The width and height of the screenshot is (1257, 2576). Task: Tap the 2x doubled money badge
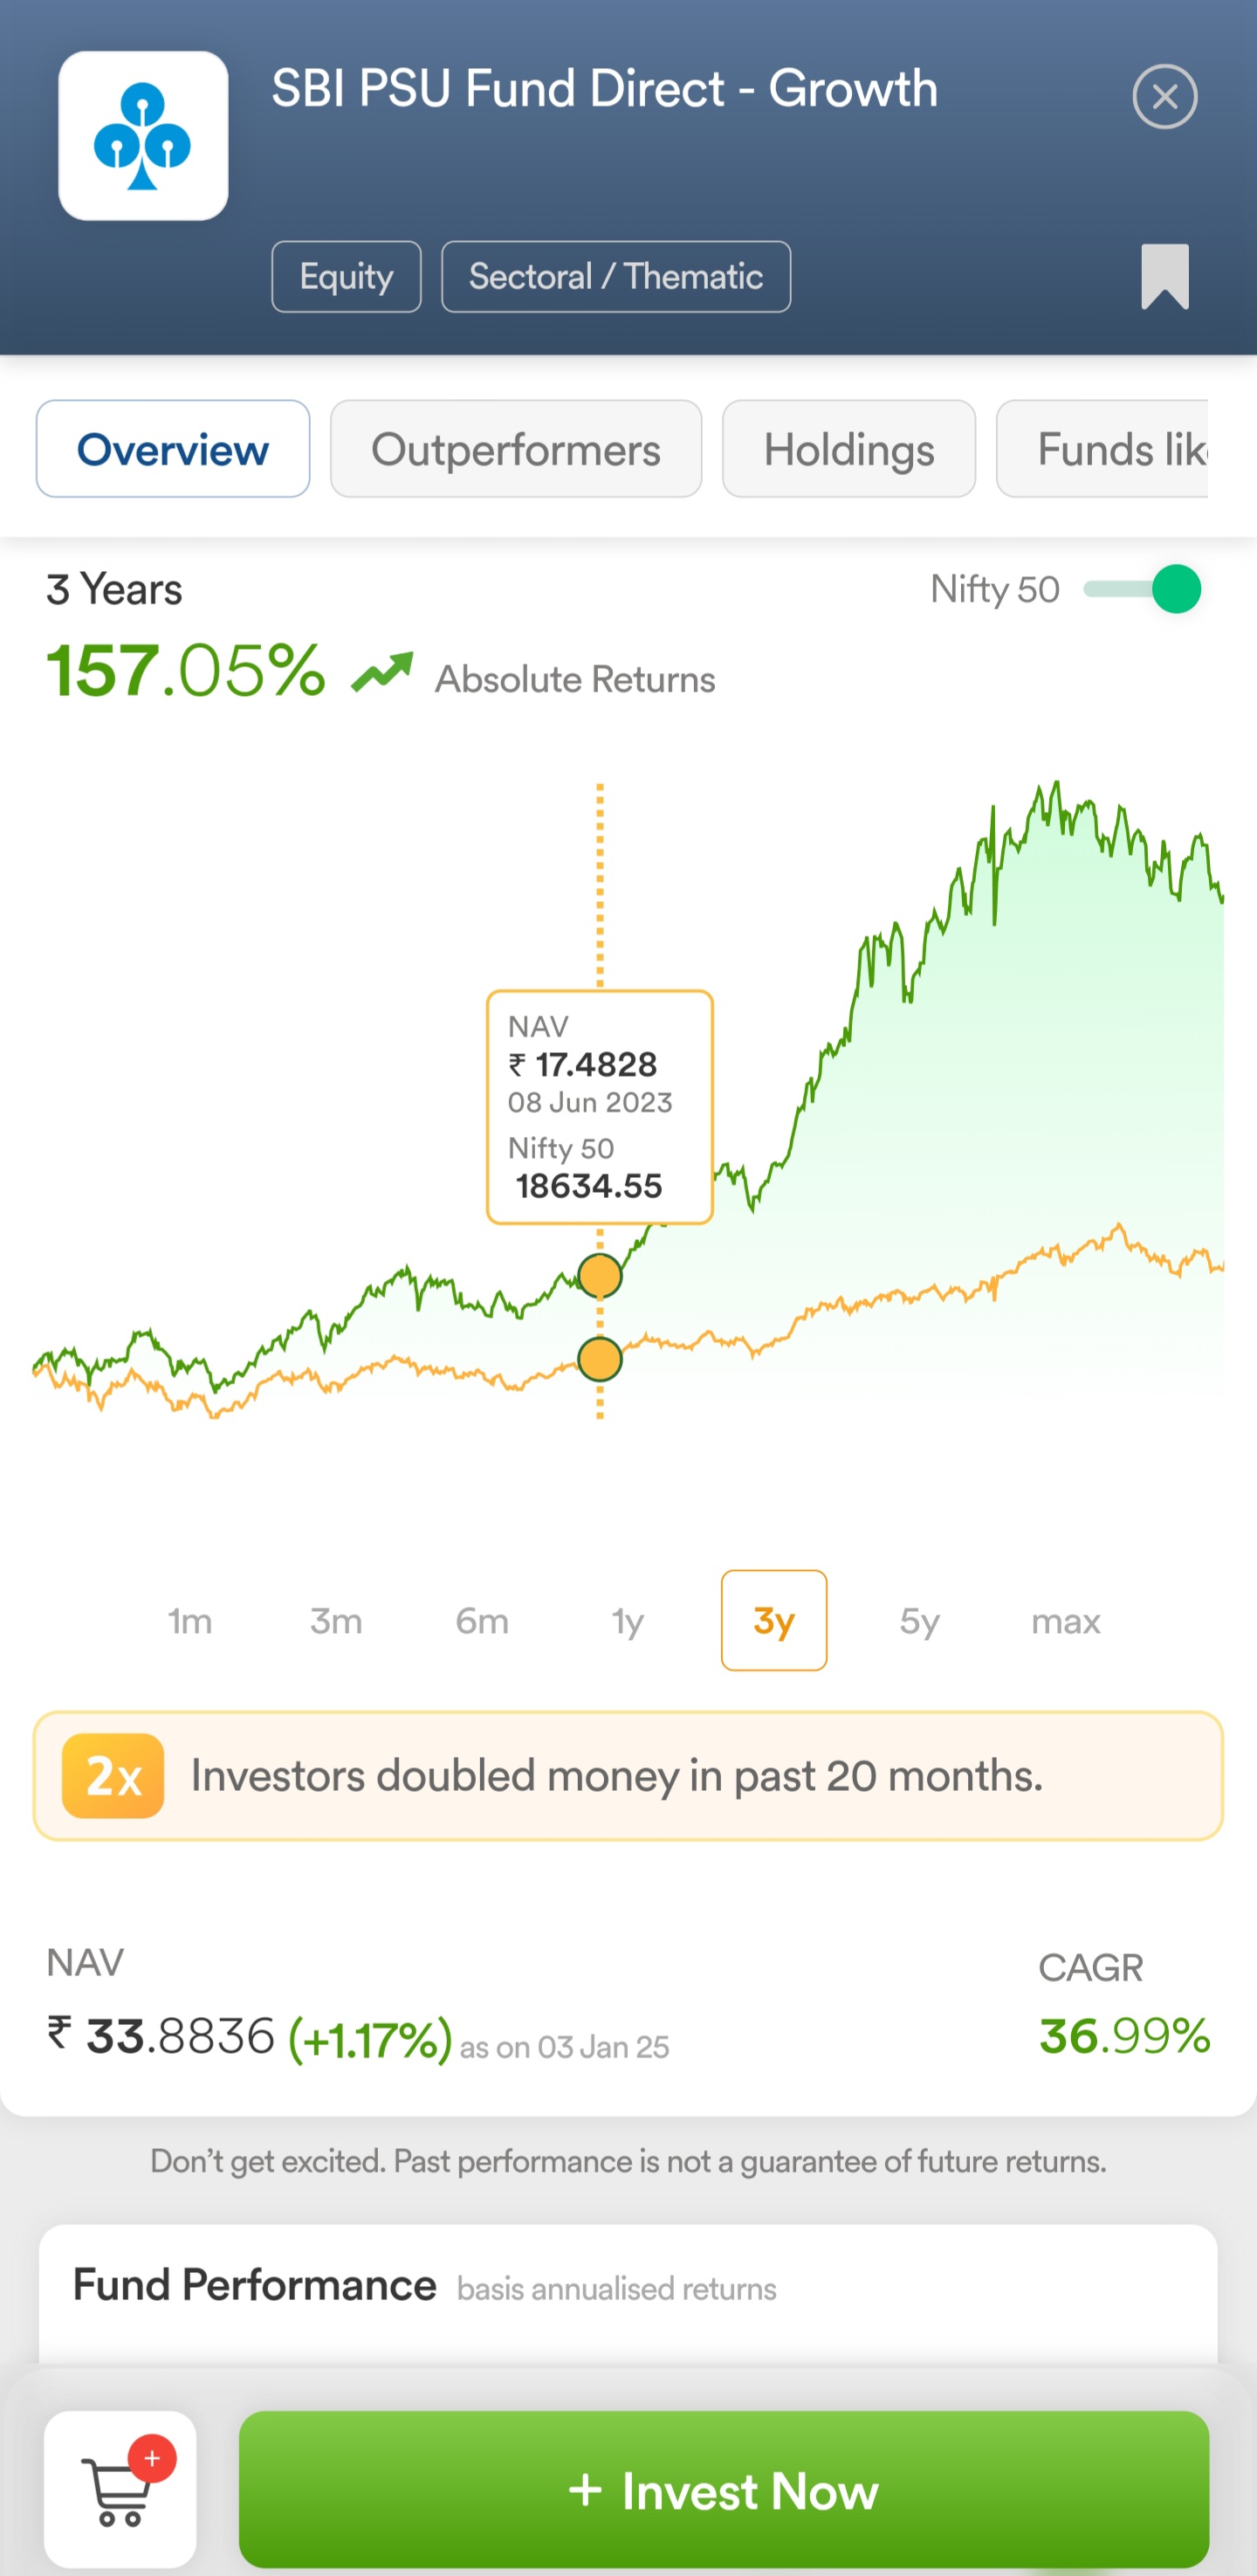click(113, 1775)
